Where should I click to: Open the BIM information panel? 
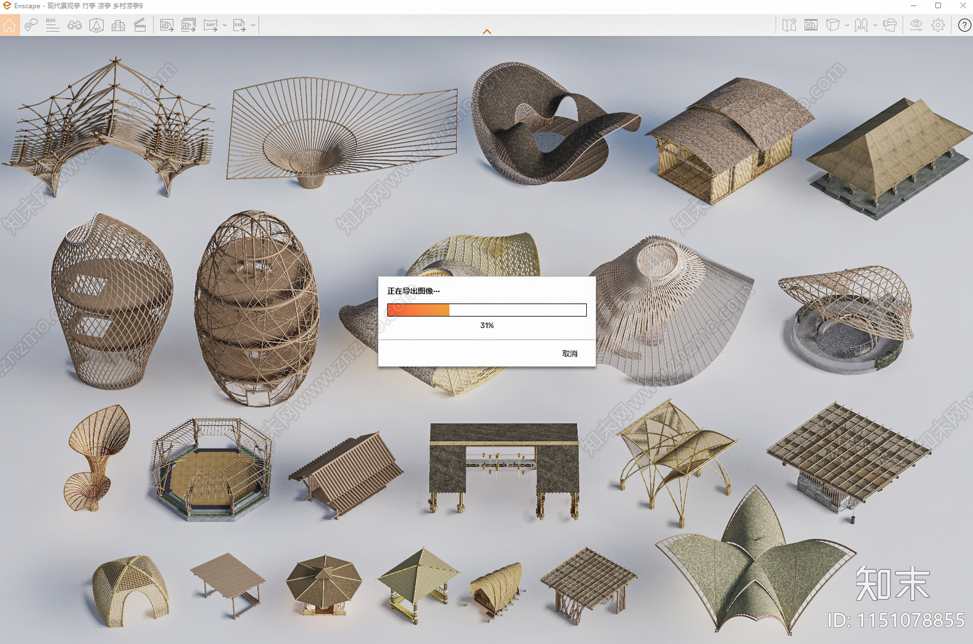tap(53, 26)
